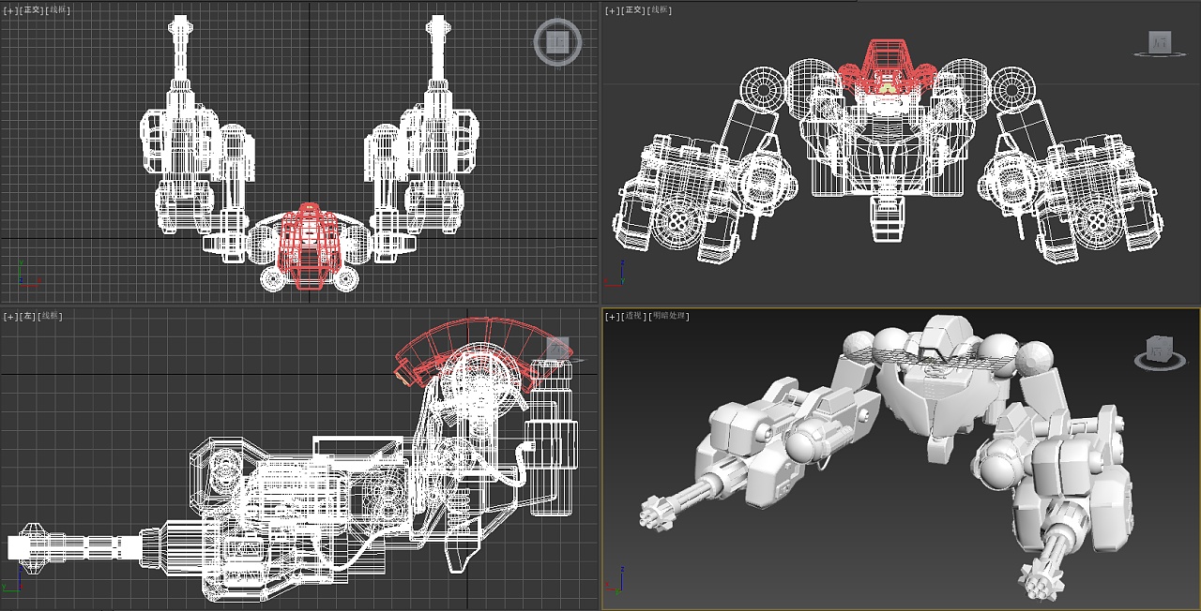Screen dimensions: 1201x611
Task: Open the [+] menu of the 左 viewport
Action: [x=9, y=317]
